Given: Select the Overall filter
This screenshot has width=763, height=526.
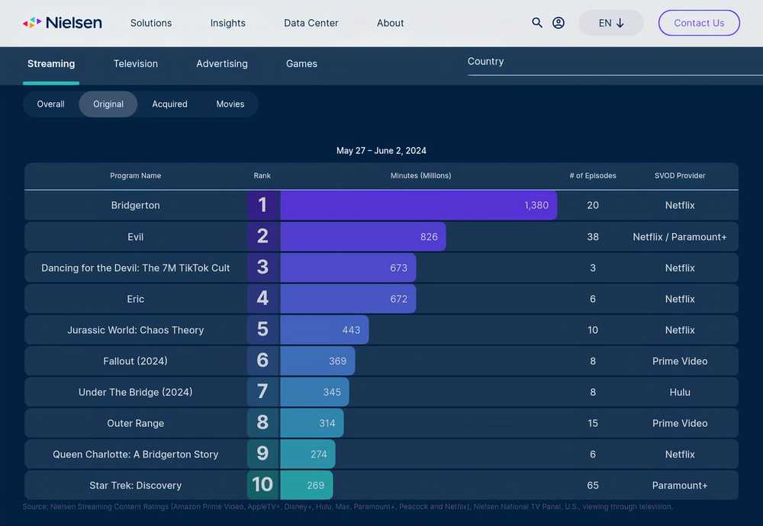Looking at the screenshot, I should click(x=50, y=104).
